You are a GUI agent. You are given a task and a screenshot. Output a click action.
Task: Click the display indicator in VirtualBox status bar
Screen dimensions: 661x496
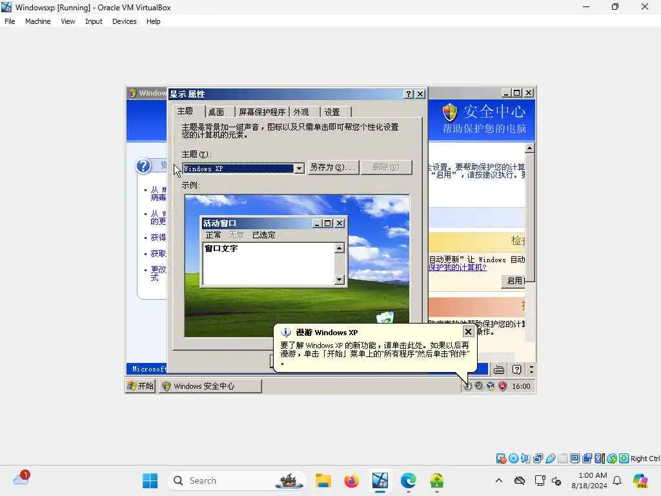pos(575,459)
